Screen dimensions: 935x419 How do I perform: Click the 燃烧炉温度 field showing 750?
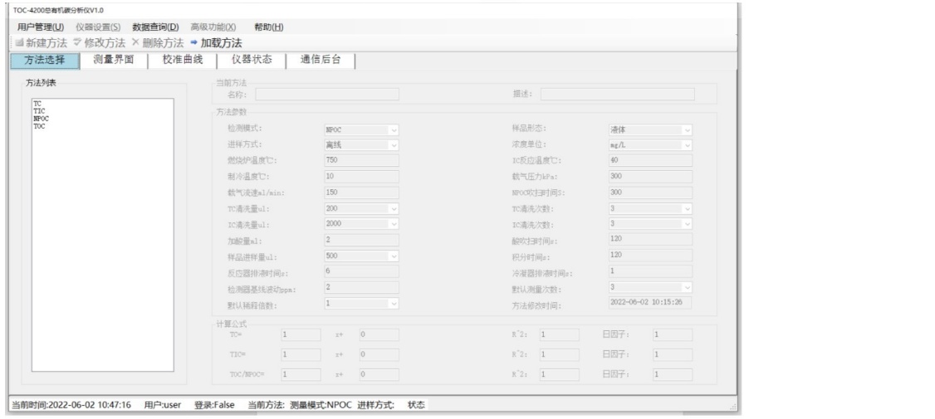[361, 160]
